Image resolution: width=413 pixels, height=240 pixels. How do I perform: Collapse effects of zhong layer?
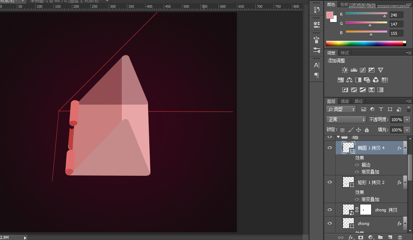[405, 223]
